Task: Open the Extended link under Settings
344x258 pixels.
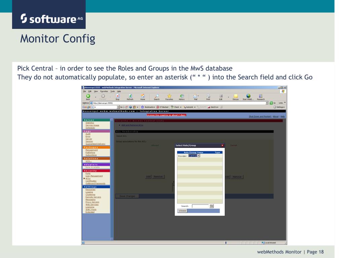Action: click(x=90, y=212)
